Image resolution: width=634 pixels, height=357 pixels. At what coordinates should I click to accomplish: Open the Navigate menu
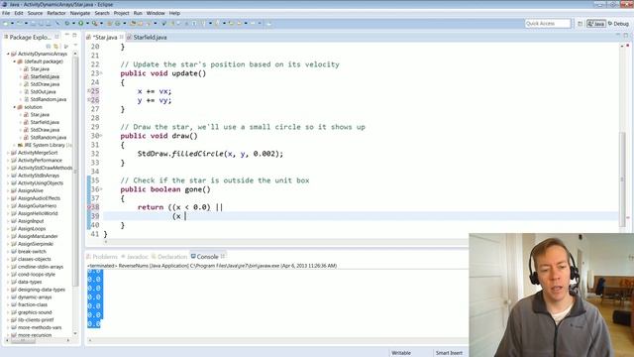point(80,13)
